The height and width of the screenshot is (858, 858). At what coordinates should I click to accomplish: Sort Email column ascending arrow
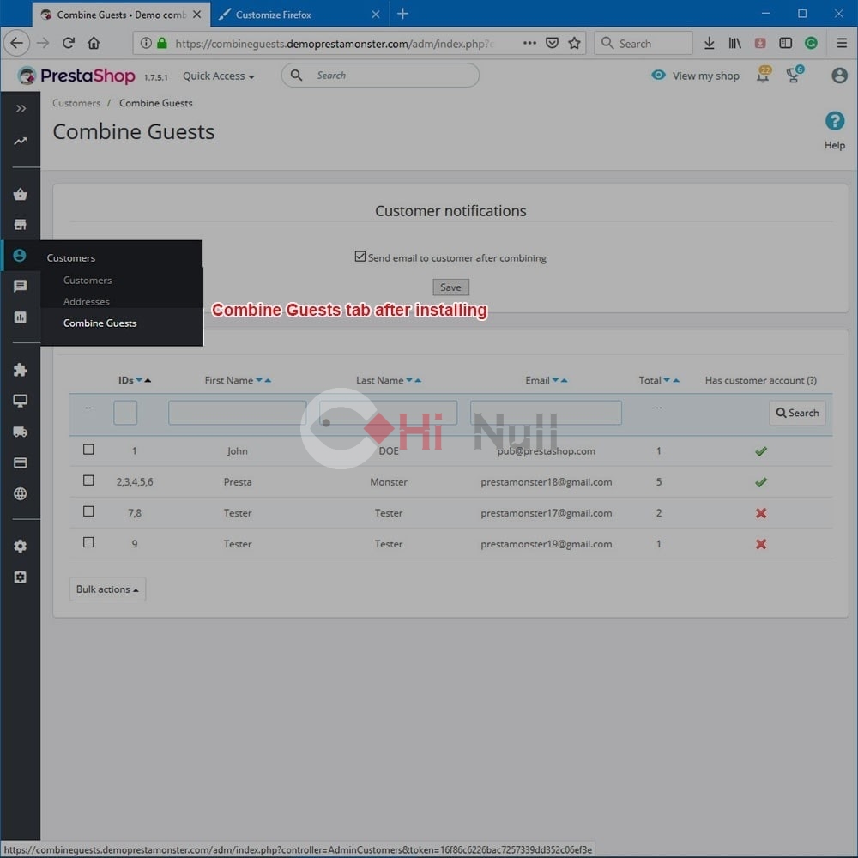click(x=565, y=380)
